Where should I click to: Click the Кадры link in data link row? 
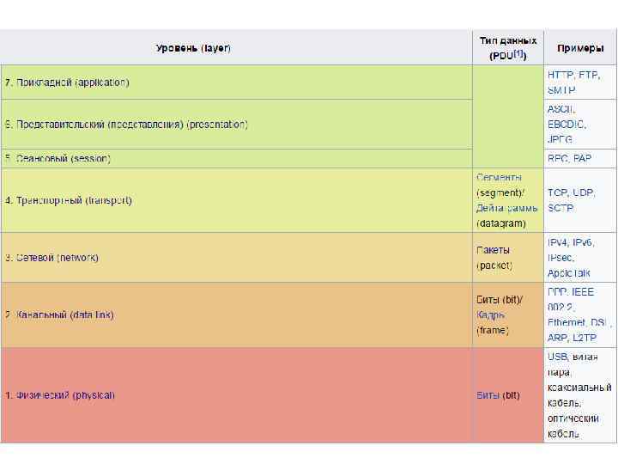(x=491, y=314)
